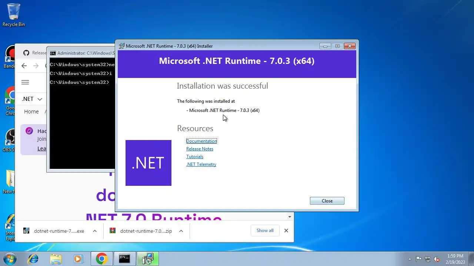The image size is (474, 266).
Task: Click "Microsoft .NET Runtime - 7.0.3 (x64)" list entry
Action: coord(224,110)
